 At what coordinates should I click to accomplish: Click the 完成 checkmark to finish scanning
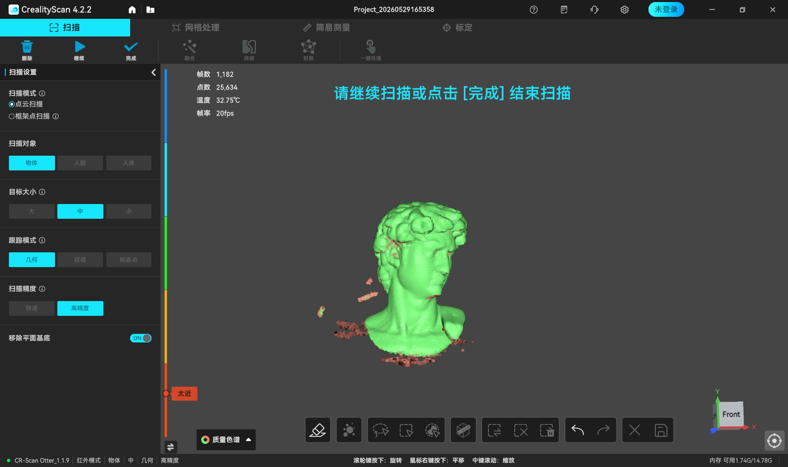pos(131,47)
